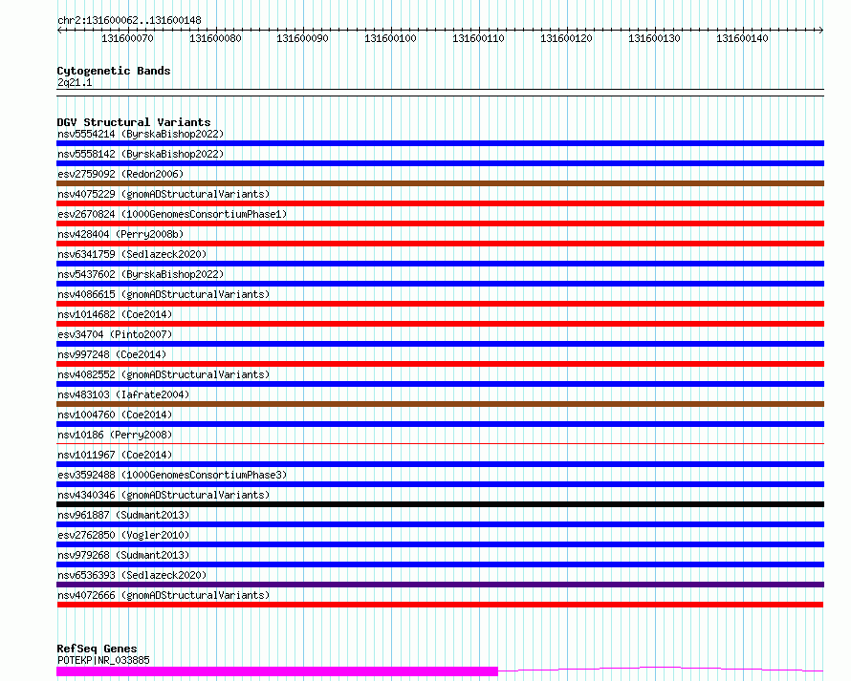Click the brown bar under nsv483103
This screenshot has width=851, height=681.
[440, 404]
